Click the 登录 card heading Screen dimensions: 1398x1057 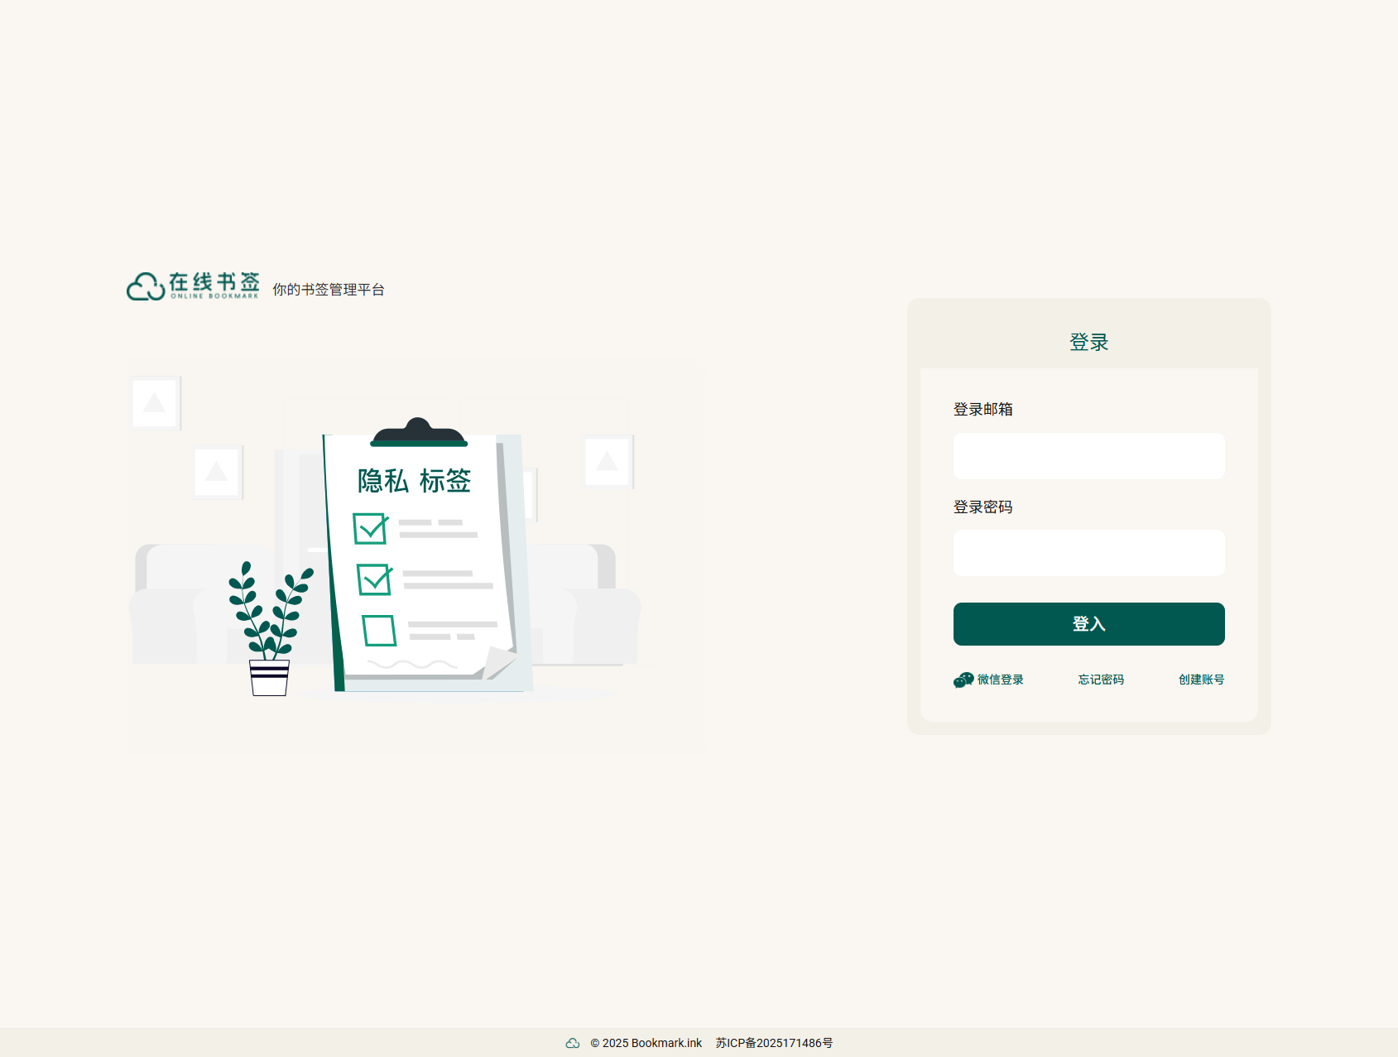coord(1088,342)
